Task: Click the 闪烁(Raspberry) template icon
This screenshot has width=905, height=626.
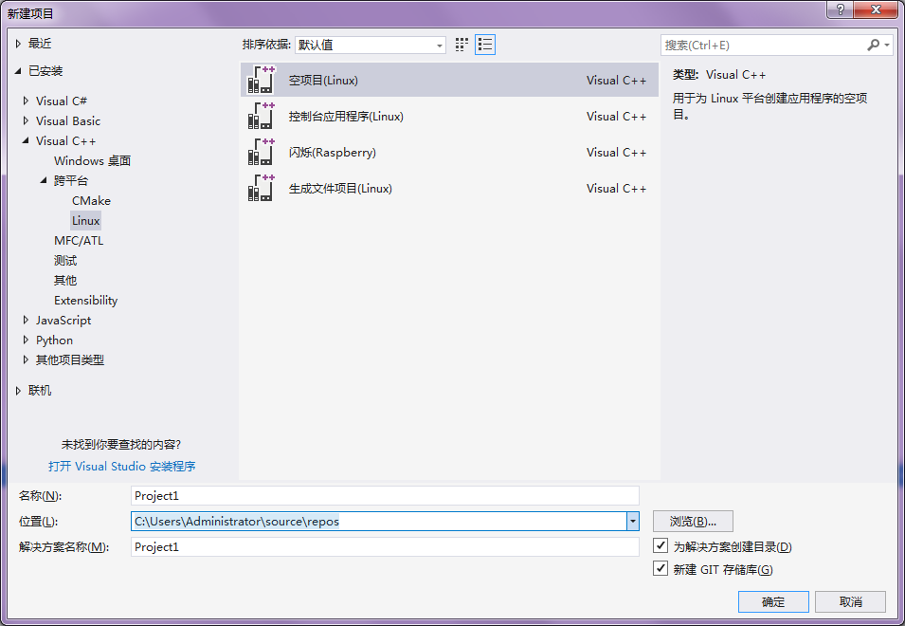Action: click(261, 153)
